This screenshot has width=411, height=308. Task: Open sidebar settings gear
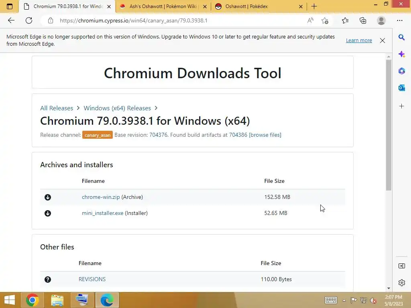(x=401, y=283)
